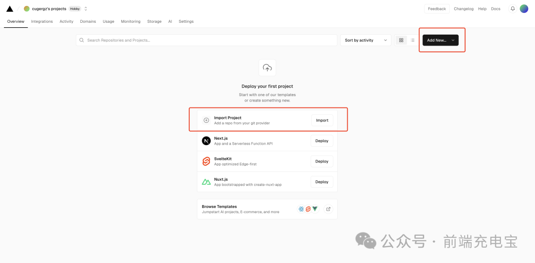Open the user avatar menu
Viewport: 535px width, 263px height.
click(524, 9)
